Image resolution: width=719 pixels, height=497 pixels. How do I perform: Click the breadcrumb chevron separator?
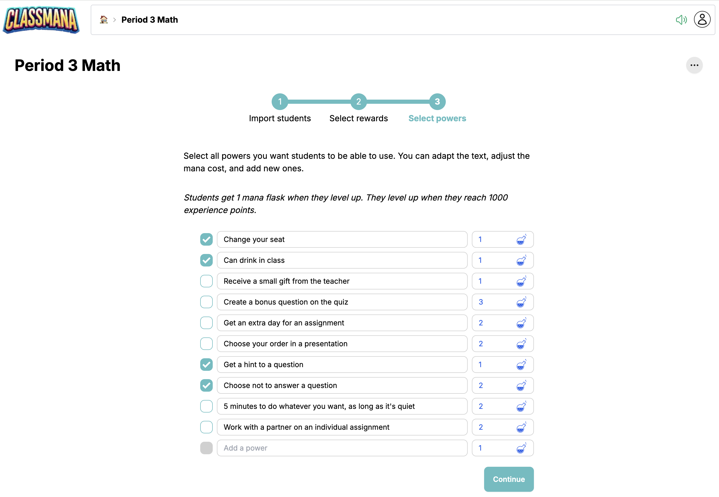pyautogui.click(x=114, y=20)
